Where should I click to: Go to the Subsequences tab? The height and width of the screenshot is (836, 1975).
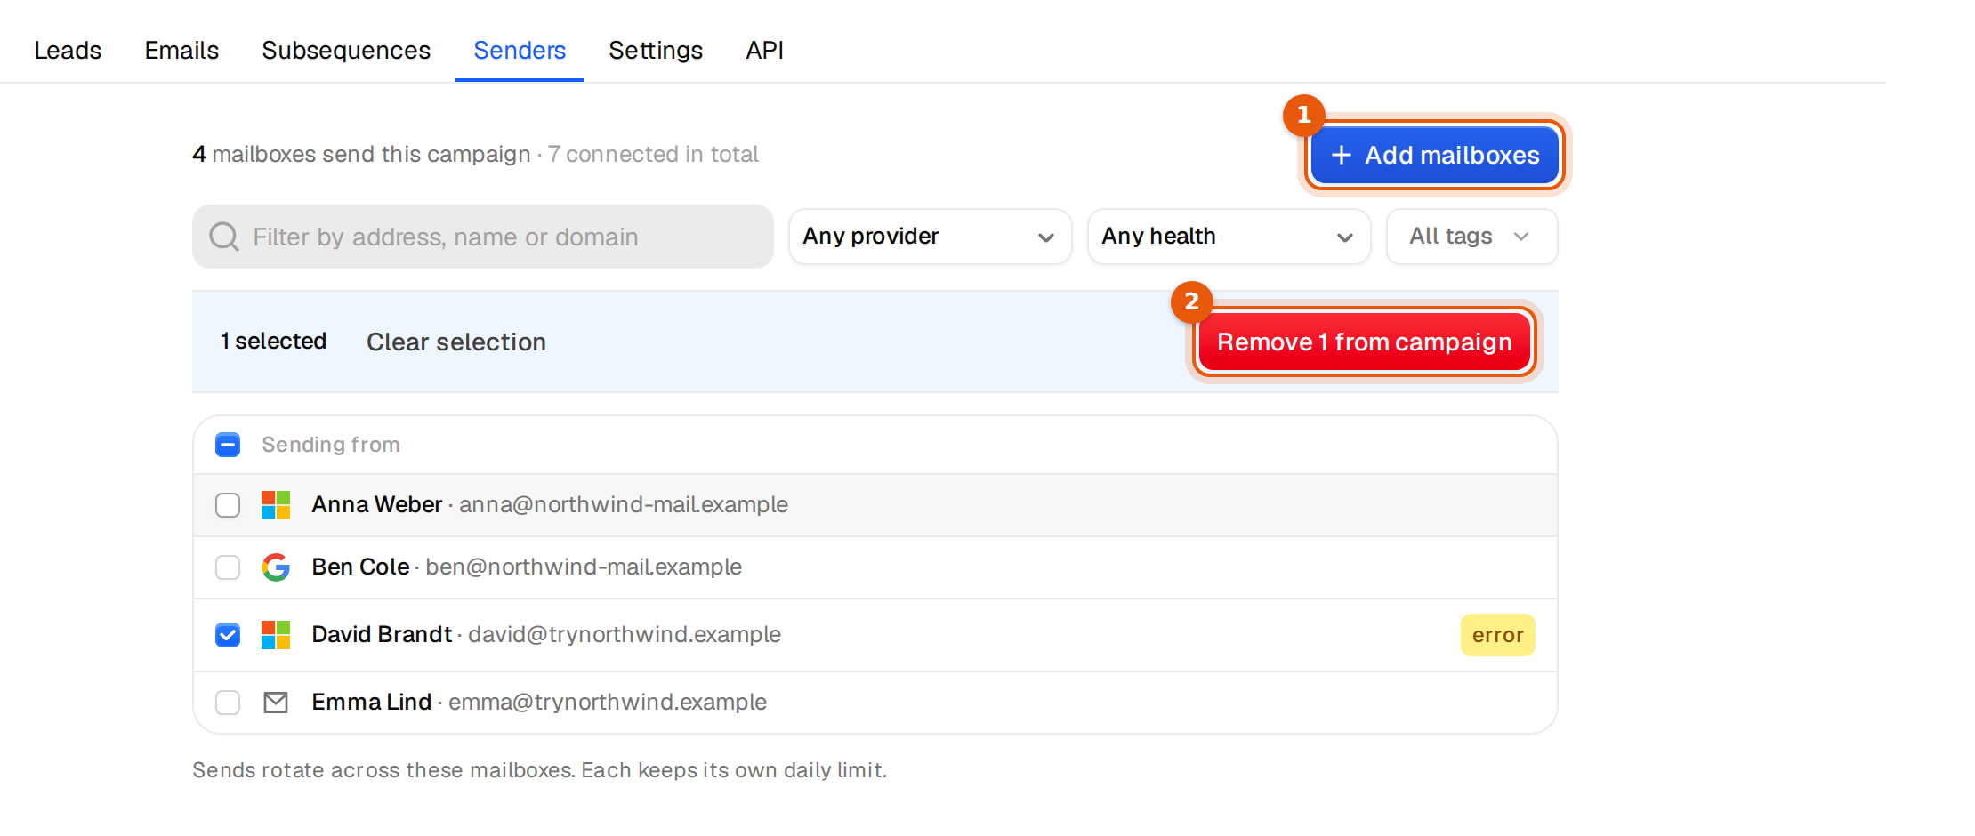[346, 50]
